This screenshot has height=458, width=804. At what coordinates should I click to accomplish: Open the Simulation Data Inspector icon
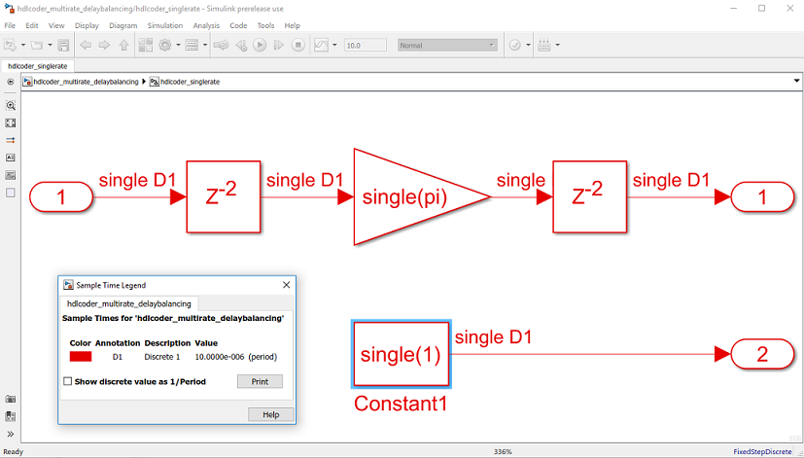[321, 45]
